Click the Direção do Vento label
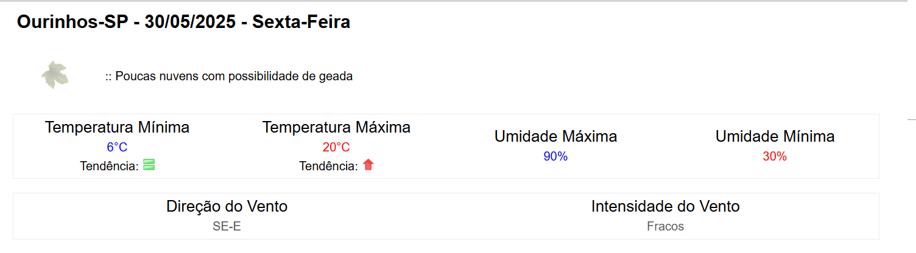The height and width of the screenshot is (253, 916). (227, 207)
